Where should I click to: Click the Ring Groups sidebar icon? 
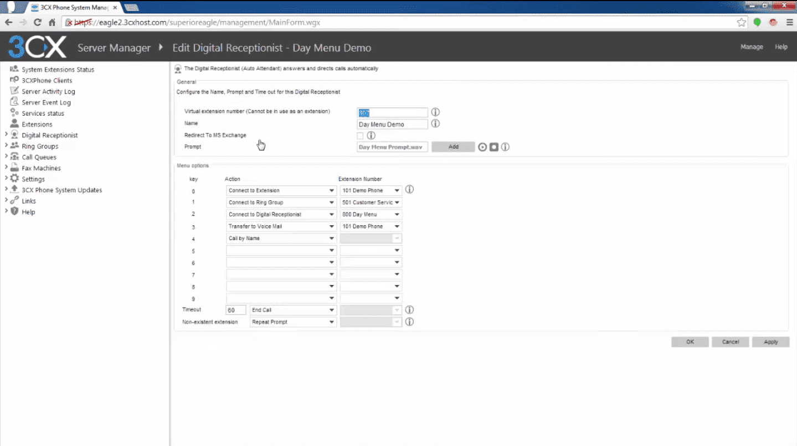14,146
